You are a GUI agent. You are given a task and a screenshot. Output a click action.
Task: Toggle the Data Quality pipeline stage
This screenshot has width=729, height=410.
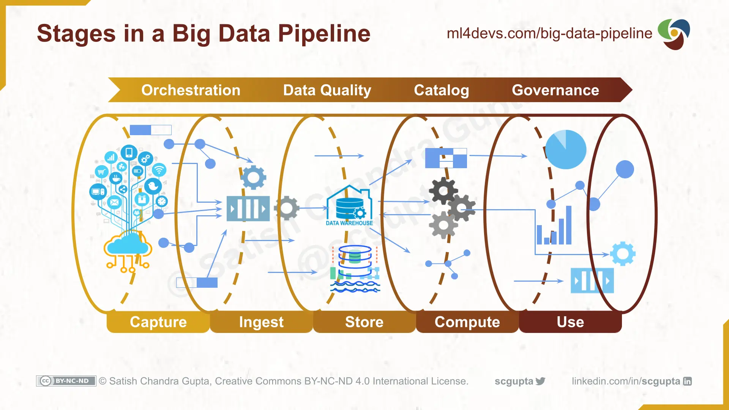pos(327,90)
